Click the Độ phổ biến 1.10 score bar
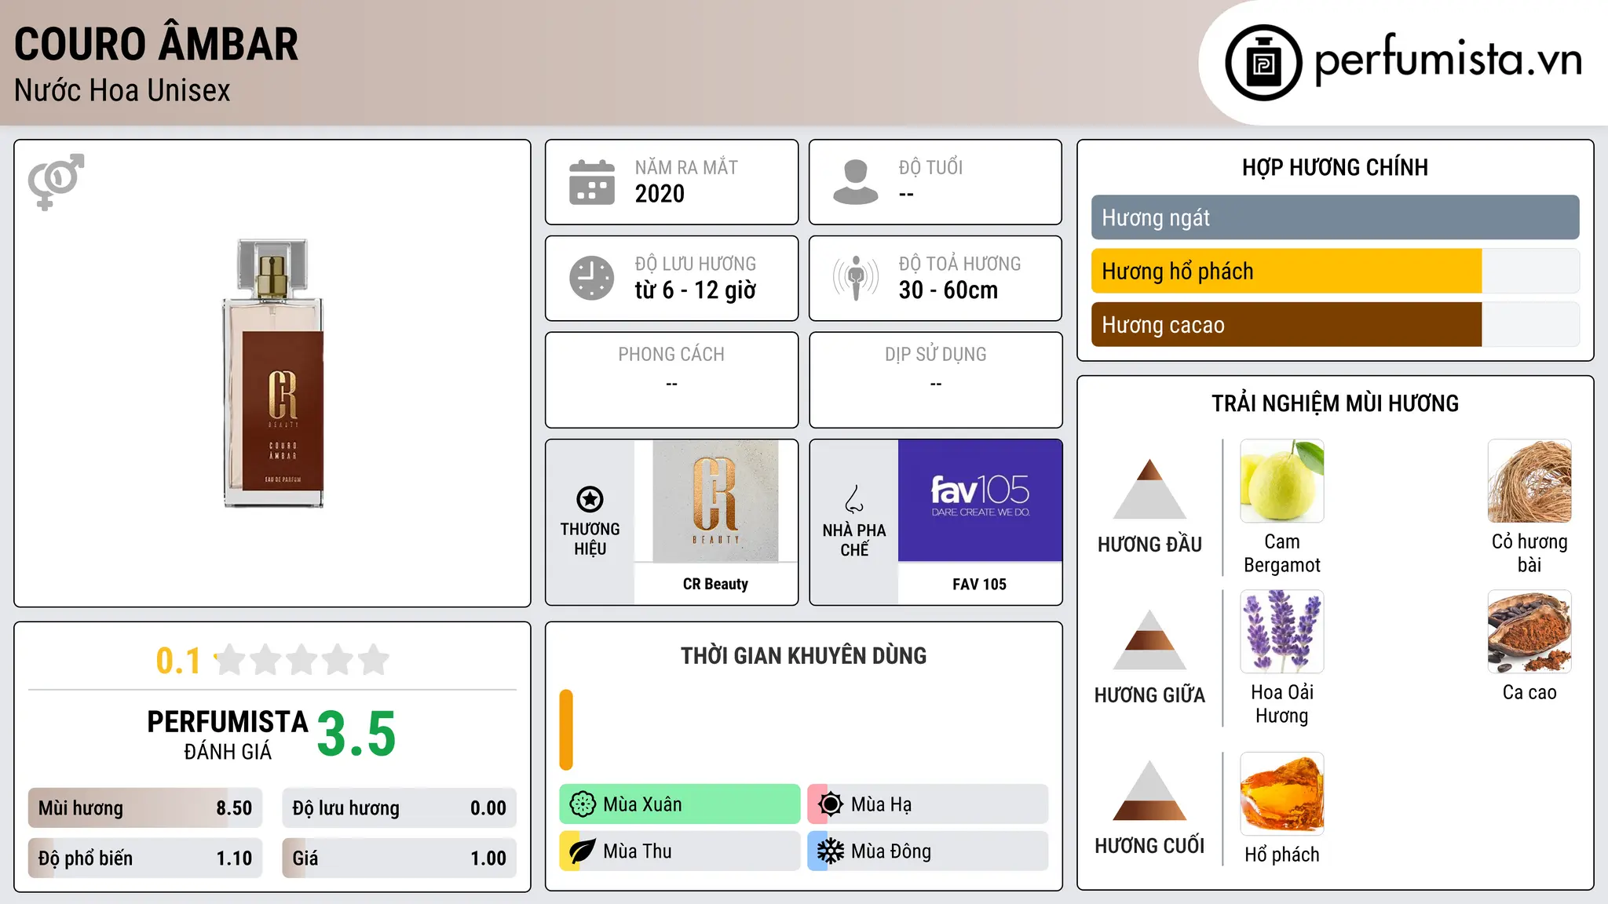This screenshot has width=1608, height=904. point(145,858)
